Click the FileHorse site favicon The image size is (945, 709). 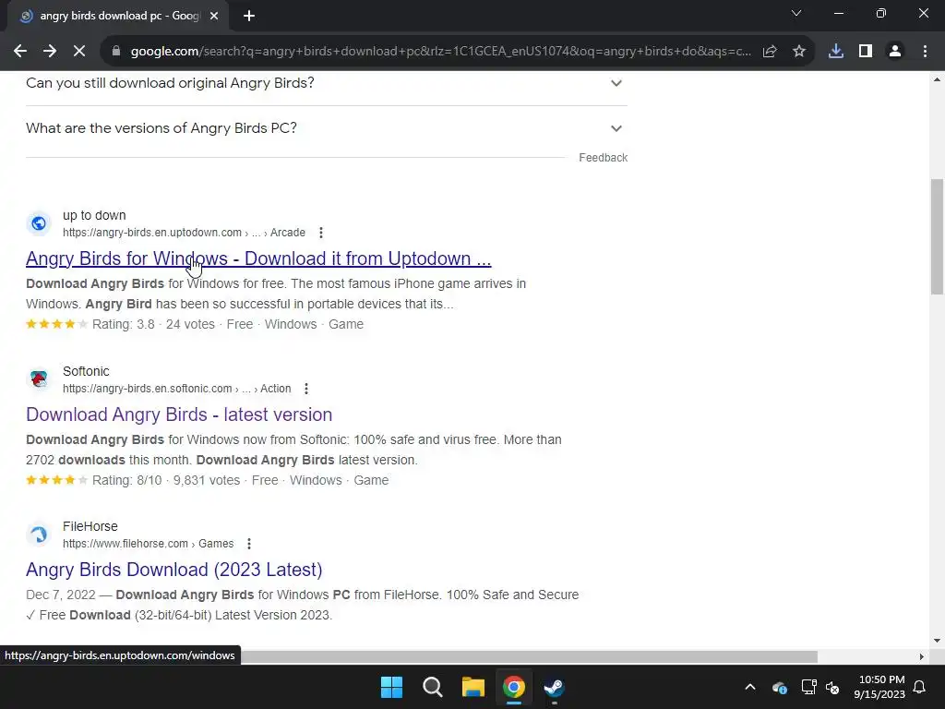(39, 535)
